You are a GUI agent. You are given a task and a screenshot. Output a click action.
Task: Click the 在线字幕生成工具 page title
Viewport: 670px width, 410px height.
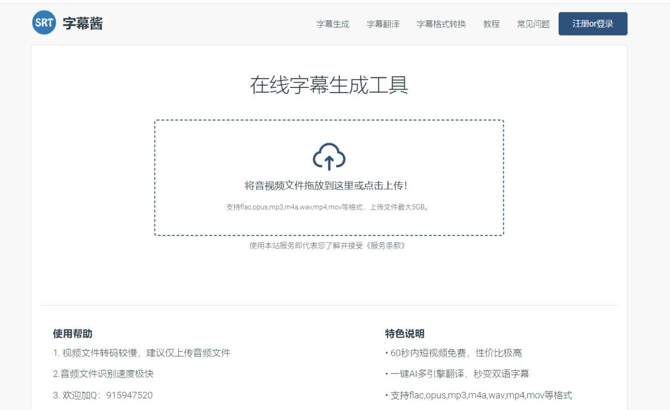[x=328, y=83]
